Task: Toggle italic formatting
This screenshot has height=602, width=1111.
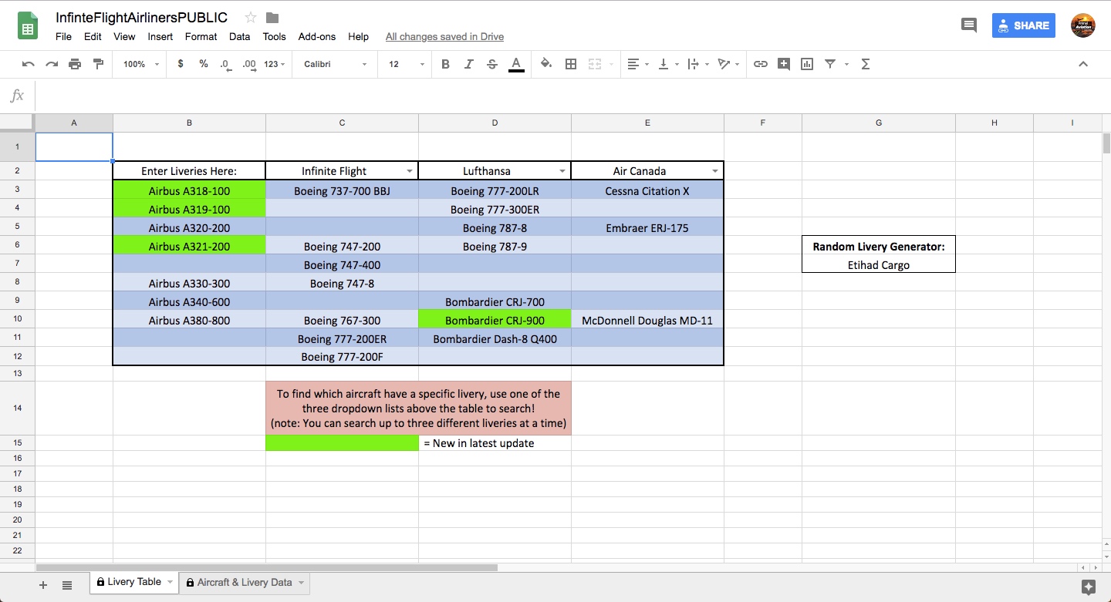Action: (x=468, y=64)
